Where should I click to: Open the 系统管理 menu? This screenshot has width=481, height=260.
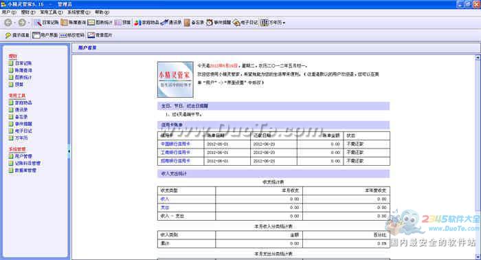pyautogui.click(x=78, y=12)
